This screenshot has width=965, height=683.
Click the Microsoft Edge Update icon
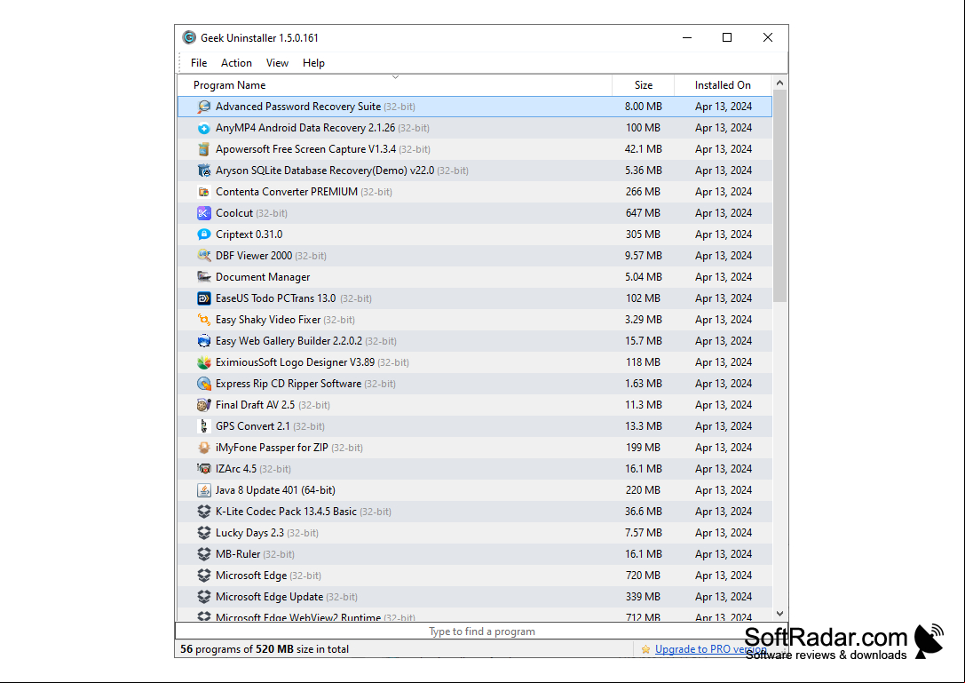pos(203,597)
